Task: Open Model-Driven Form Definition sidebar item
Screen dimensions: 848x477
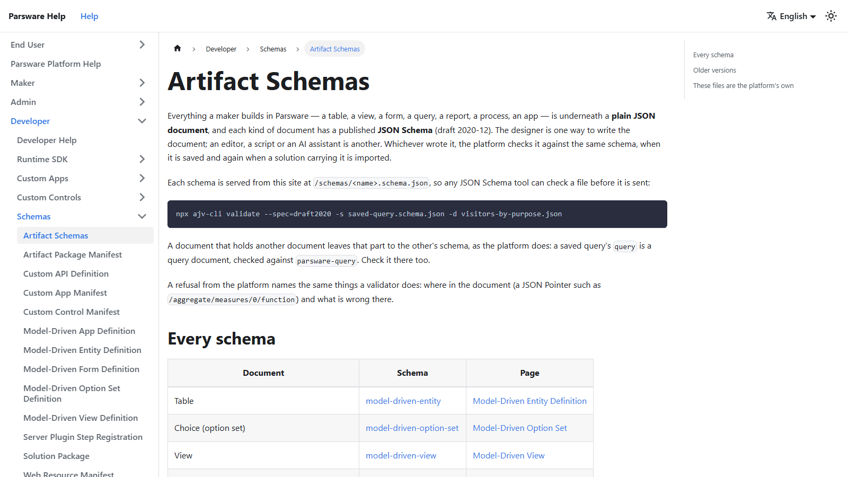Action: pos(81,369)
